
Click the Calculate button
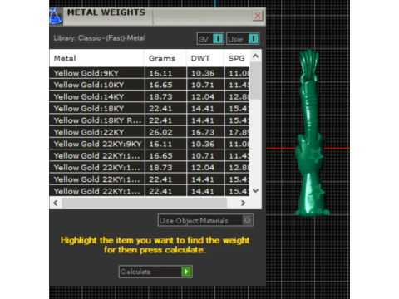(x=155, y=272)
